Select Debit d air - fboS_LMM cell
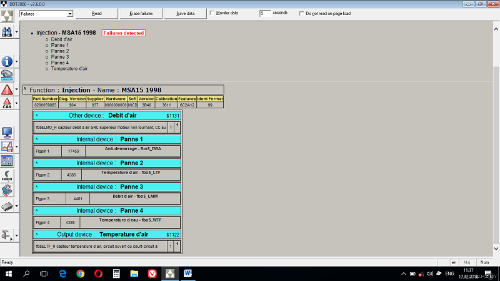Viewport: 500px width, 281px height. (x=135, y=198)
